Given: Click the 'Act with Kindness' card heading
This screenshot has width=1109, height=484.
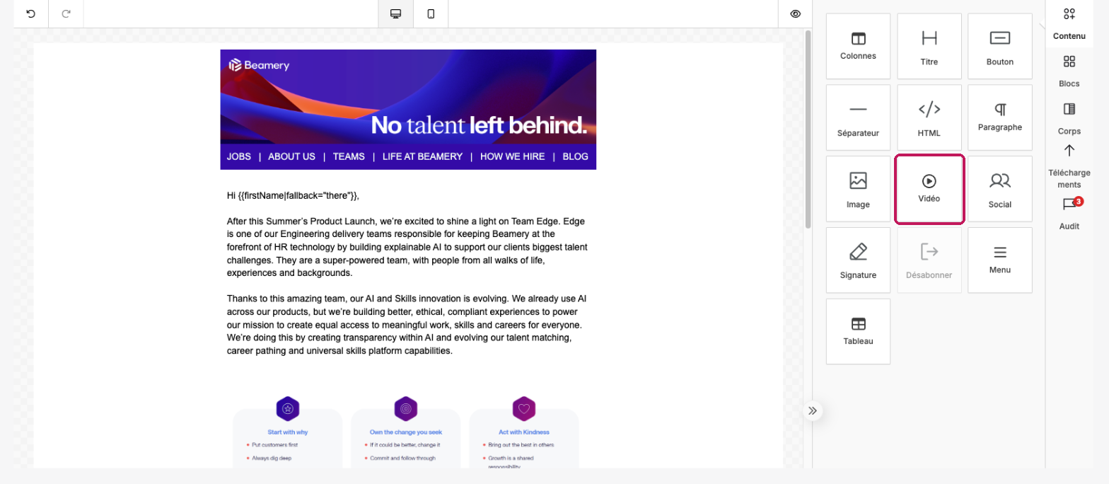Looking at the screenshot, I should coord(523,432).
